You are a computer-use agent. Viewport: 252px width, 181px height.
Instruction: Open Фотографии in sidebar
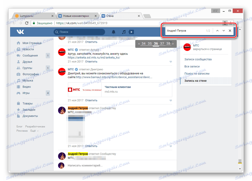tap(31, 74)
